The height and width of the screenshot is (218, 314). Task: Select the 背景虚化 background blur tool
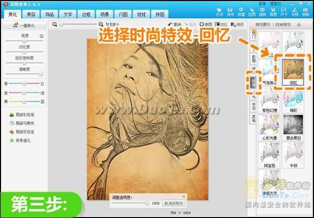tap(20, 141)
